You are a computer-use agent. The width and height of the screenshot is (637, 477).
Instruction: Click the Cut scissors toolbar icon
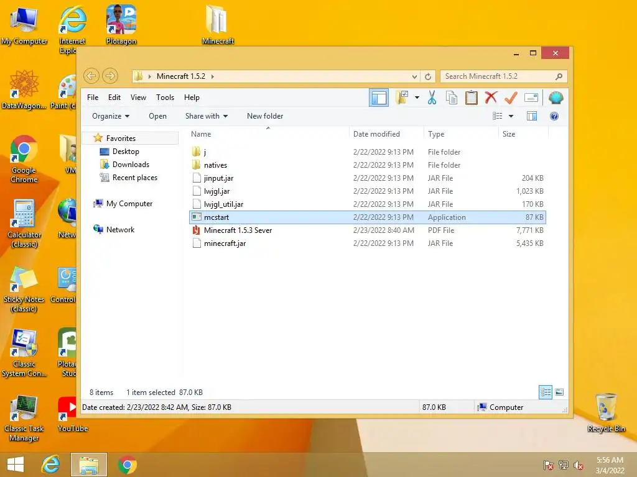(x=432, y=98)
